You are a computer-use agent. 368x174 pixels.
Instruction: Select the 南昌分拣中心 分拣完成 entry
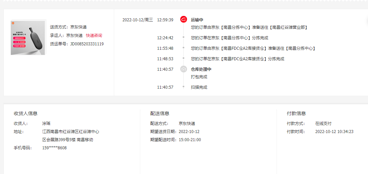coord(229,38)
